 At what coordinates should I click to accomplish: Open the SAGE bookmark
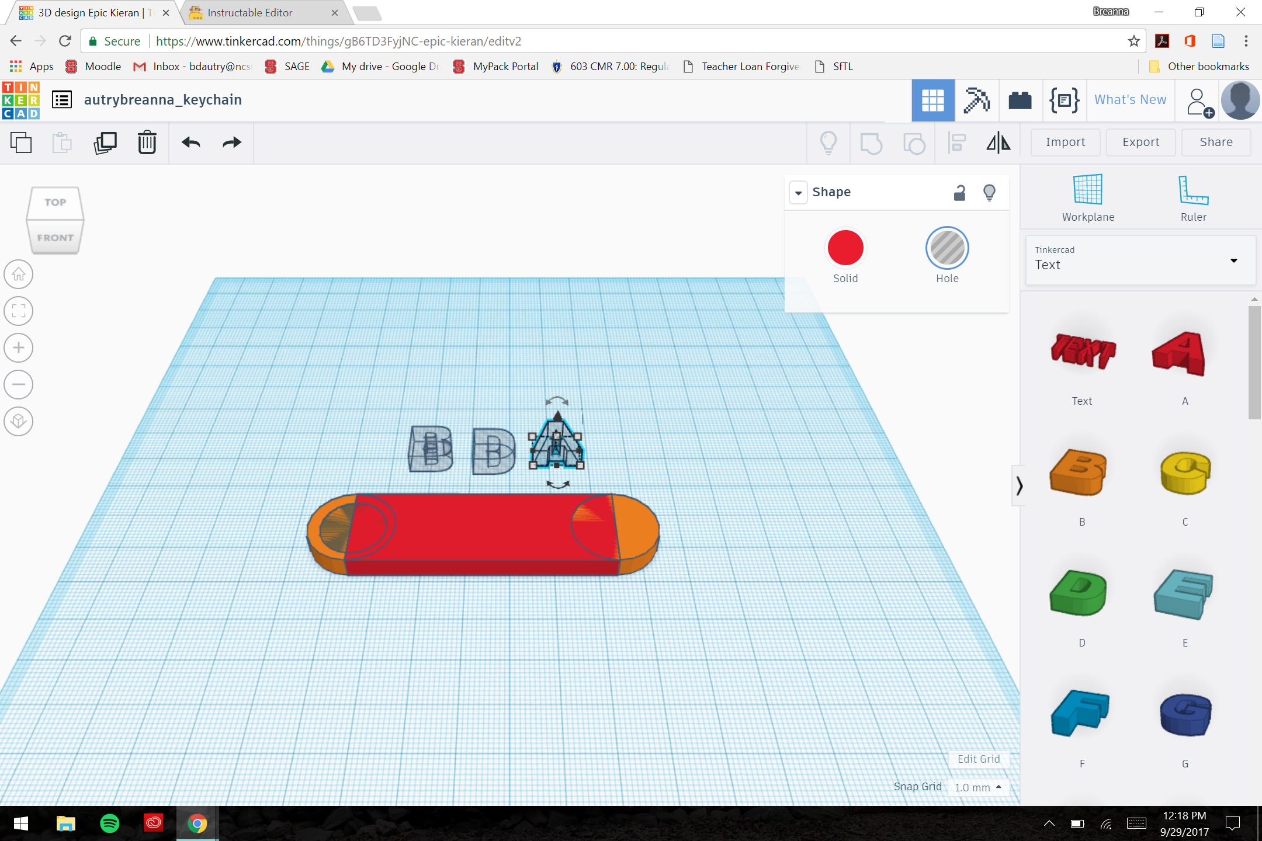pos(287,67)
